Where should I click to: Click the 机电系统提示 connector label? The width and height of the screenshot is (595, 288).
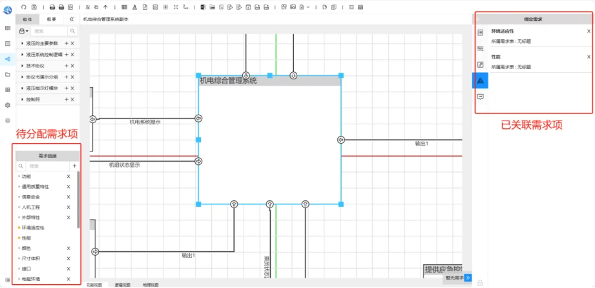click(145, 122)
